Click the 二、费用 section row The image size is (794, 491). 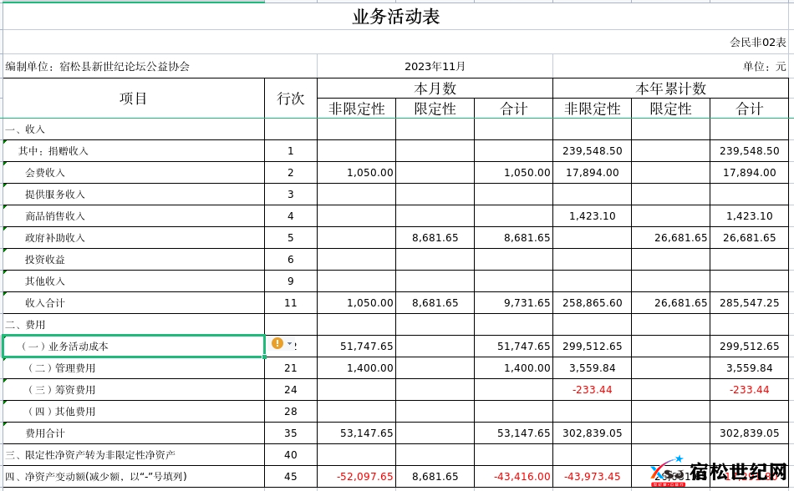[x=134, y=325]
